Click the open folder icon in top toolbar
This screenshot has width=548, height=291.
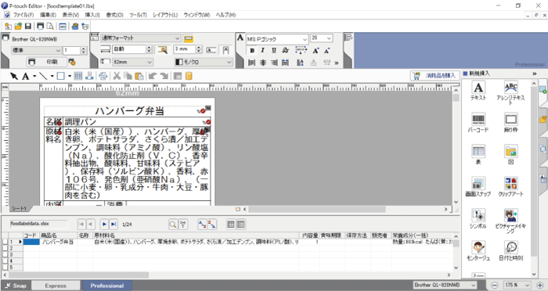tap(18, 26)
